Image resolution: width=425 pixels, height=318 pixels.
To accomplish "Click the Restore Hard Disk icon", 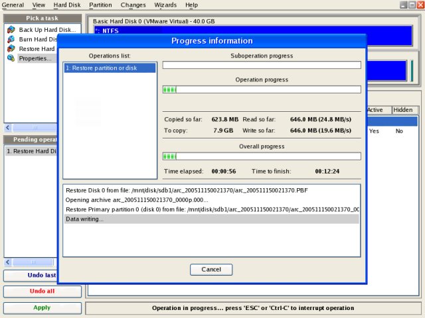I will click(11, 48).
